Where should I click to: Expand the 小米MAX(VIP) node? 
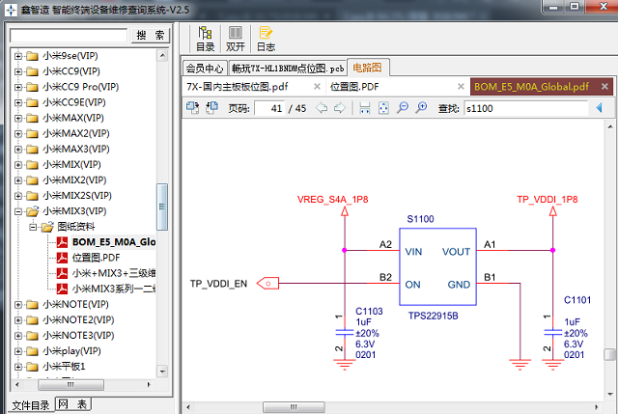(x=18, y=118)
